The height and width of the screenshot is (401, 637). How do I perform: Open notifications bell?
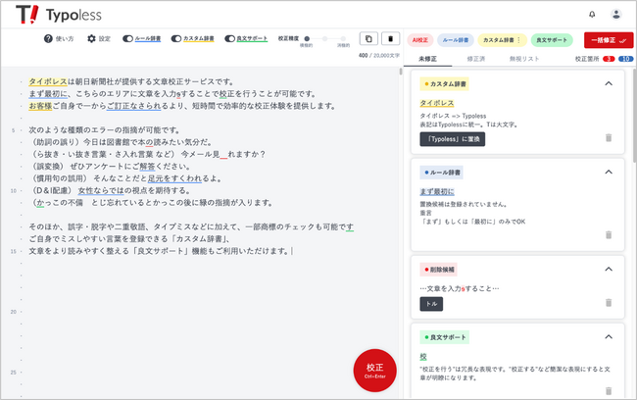[592, 14]
